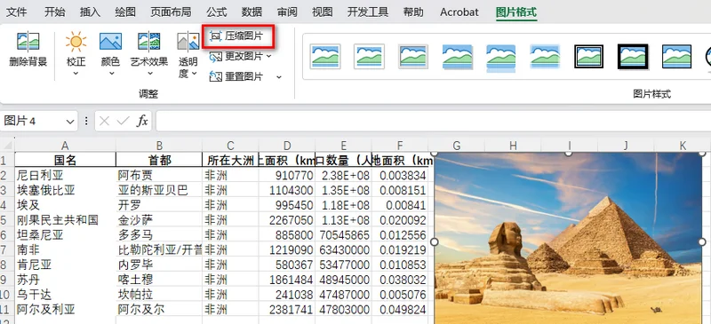Click the Select All corner triangle

(x=7, y=146)
